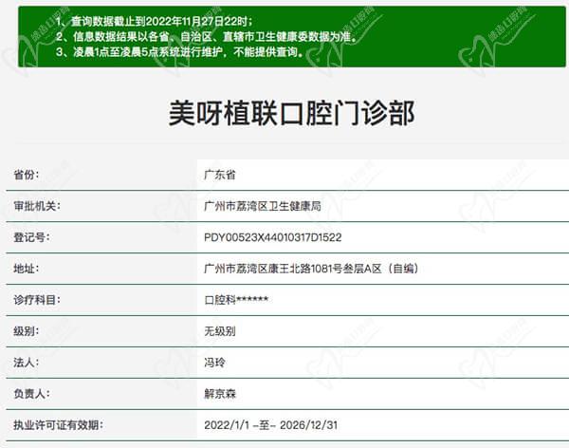This screenshot has width=569, height=448.
Task: Click the 诊疗科目 label
Action: tap(37, 300)
